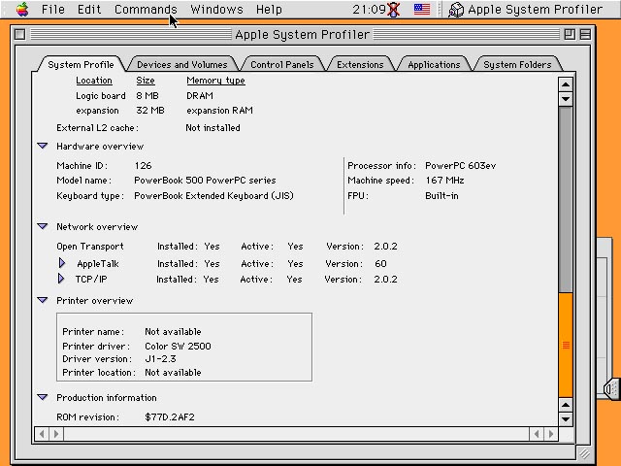Click the 'PowerPC 603ev' processor value
The width and height of the screenshot is (621, 466).
(x=461, y=166)
